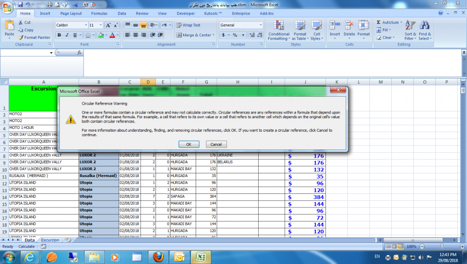Switch to the Excurcion sheet tab
This screenshot has height=264, width=467.
[x=50, y=240]
